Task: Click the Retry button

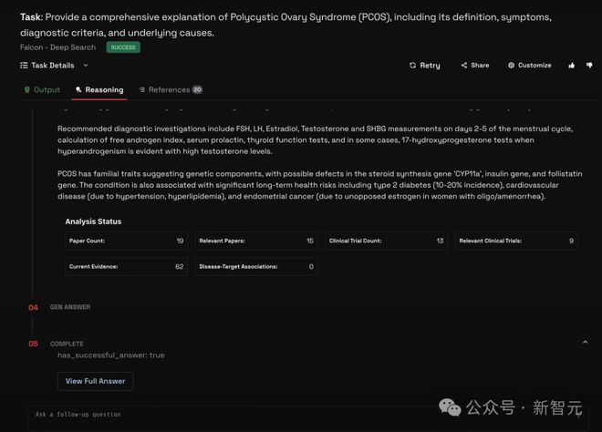Action: [424, 66]
